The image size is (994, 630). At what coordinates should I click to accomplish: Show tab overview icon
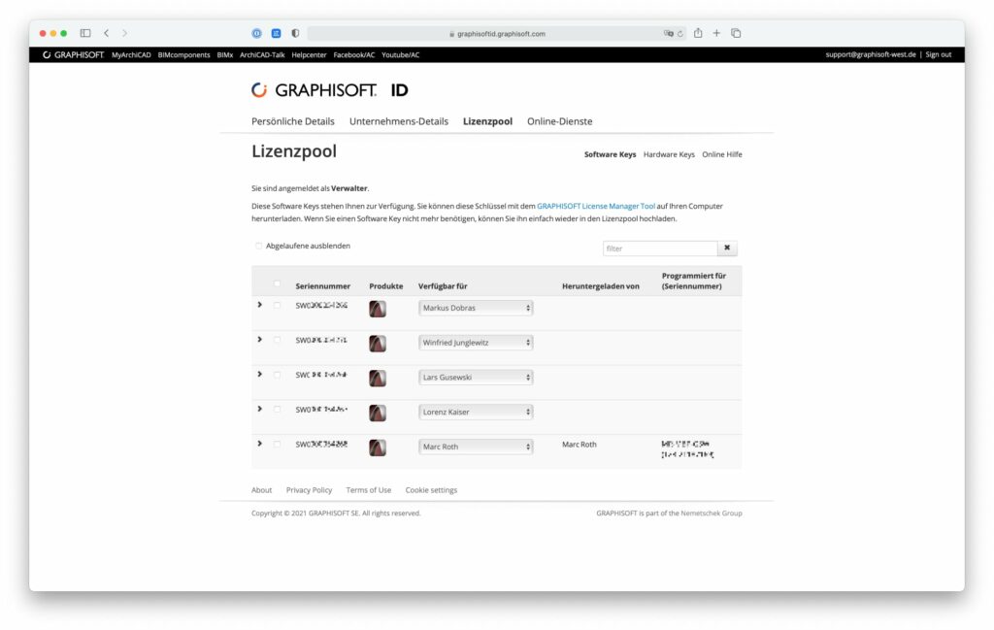point(736,33)
